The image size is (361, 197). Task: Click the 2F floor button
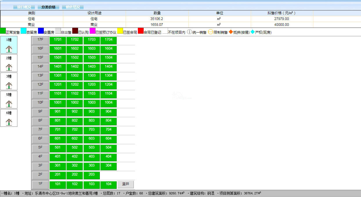pos(40,176)
